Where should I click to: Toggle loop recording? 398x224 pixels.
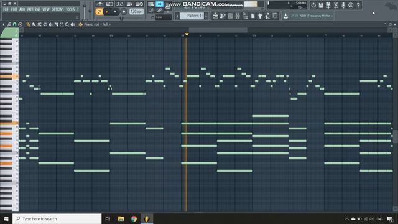[139, 4]
